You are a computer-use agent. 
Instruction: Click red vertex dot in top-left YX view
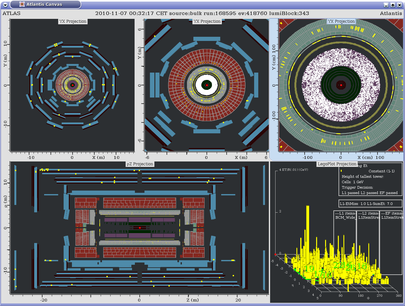(x=73, y=85)
